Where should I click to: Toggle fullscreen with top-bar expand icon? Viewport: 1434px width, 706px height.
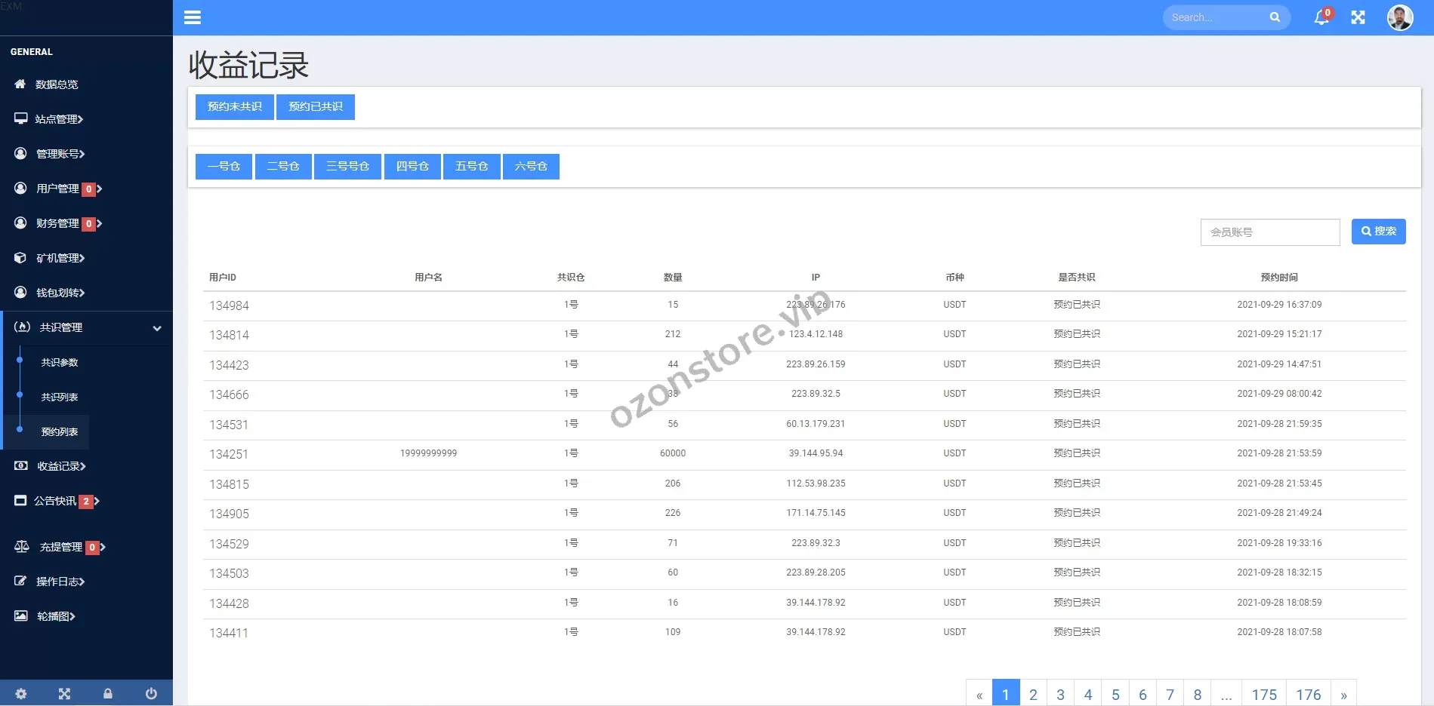1358,17
